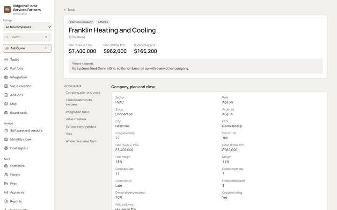Image resolution: width=337 pixels, height=210 pixels.
Task: Click the Files folder icon in sidebar
Action: [x=6, y=184]
